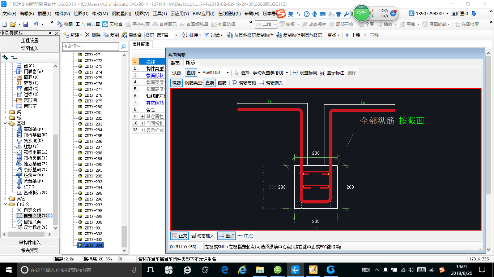The height and width of the screenshot is (277, 494).
Task: Open 文件(F) menu
Action: click(x=9, y=14)
